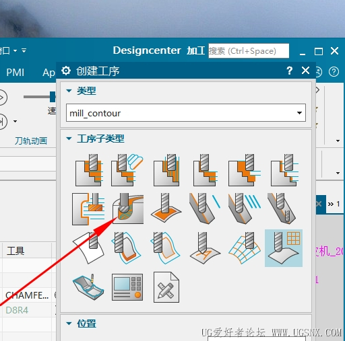
Task: Select the Streamline grid surface subtype
Action: (x=245, y=248)
